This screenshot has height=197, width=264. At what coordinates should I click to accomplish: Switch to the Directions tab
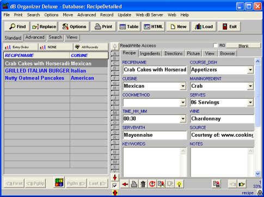[174, 54]
